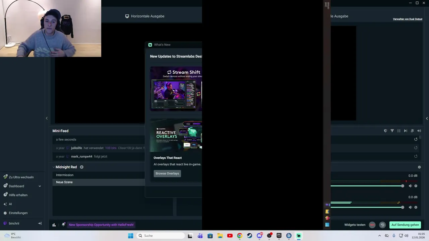
Task: Log out using arrow next to binchrii
Action: (x=40, y=223)
